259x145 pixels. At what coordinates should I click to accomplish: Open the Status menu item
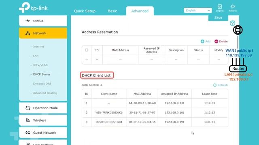[x=43, y=21]
